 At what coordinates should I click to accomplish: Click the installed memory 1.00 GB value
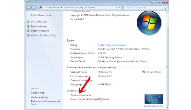(x=102, y=53)
